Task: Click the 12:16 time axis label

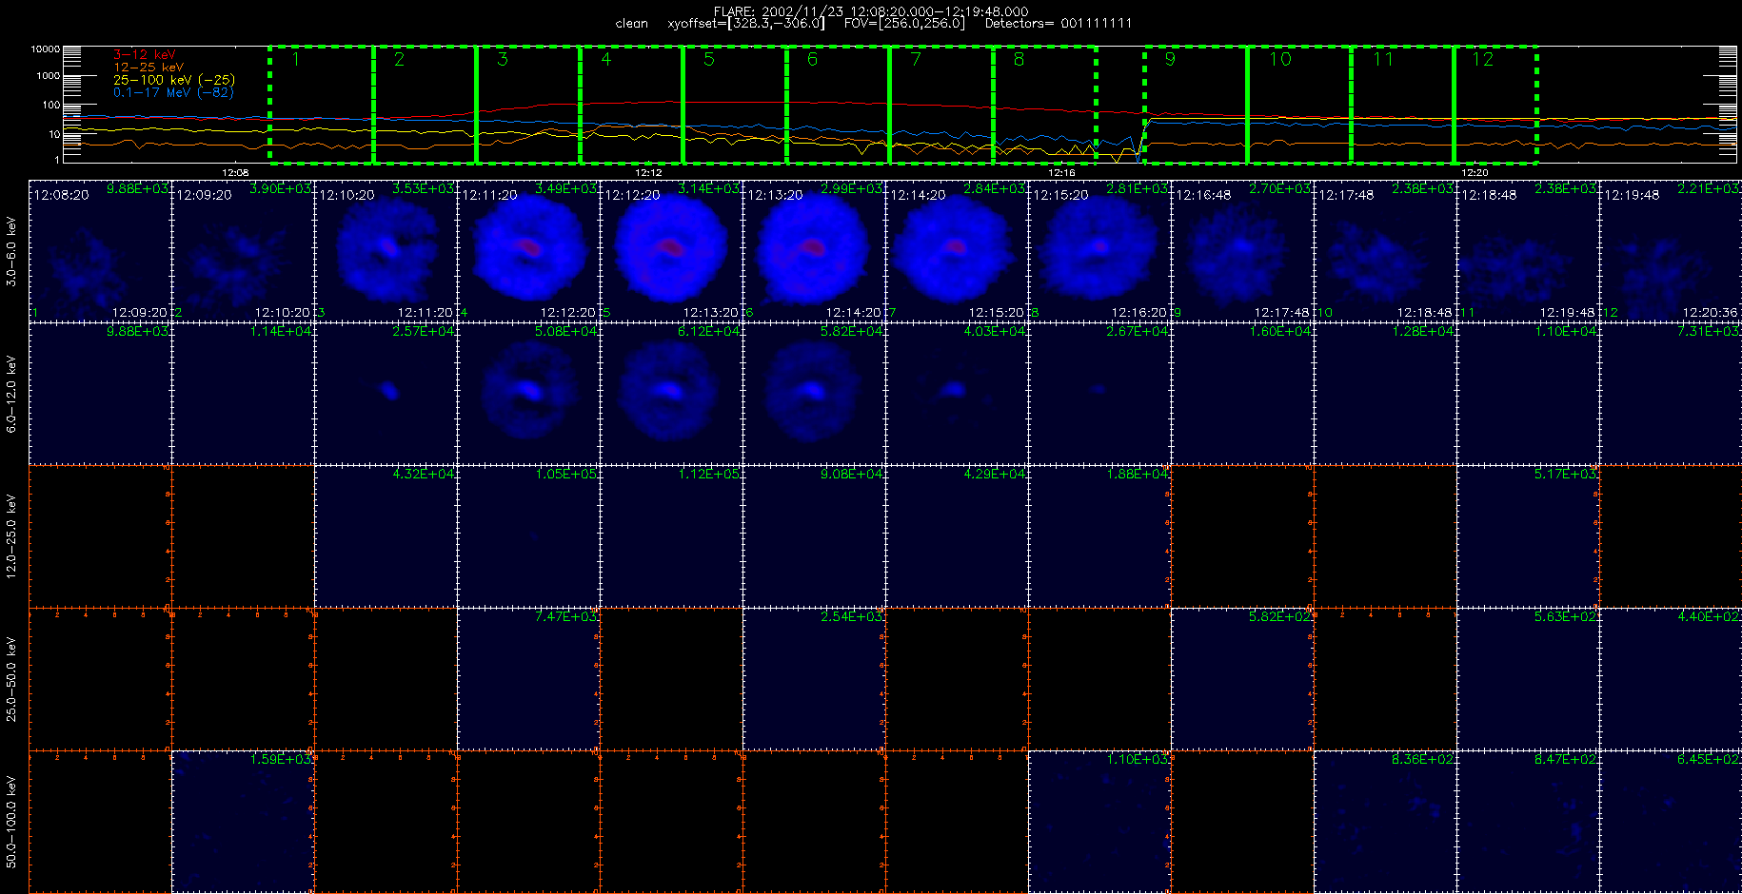Action: [1061, 173]
